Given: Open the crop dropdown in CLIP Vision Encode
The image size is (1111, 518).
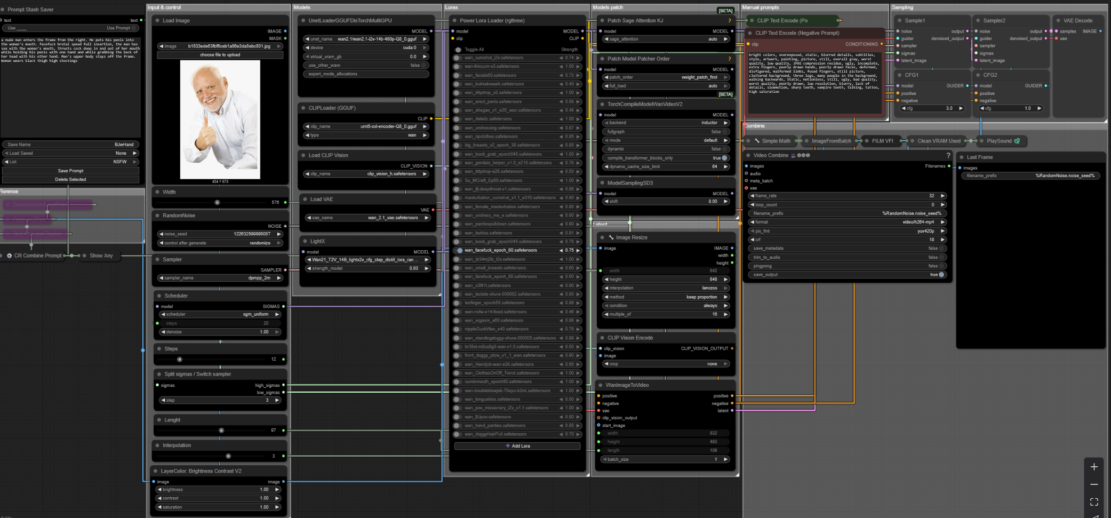Looking at the screenshot, I should 666,364.
